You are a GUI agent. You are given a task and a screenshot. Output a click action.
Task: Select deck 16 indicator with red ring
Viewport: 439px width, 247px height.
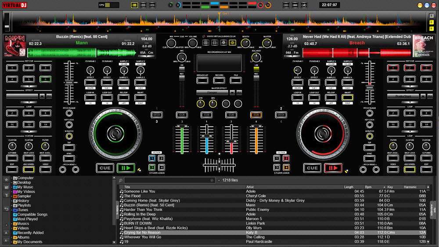coord(260,5)
